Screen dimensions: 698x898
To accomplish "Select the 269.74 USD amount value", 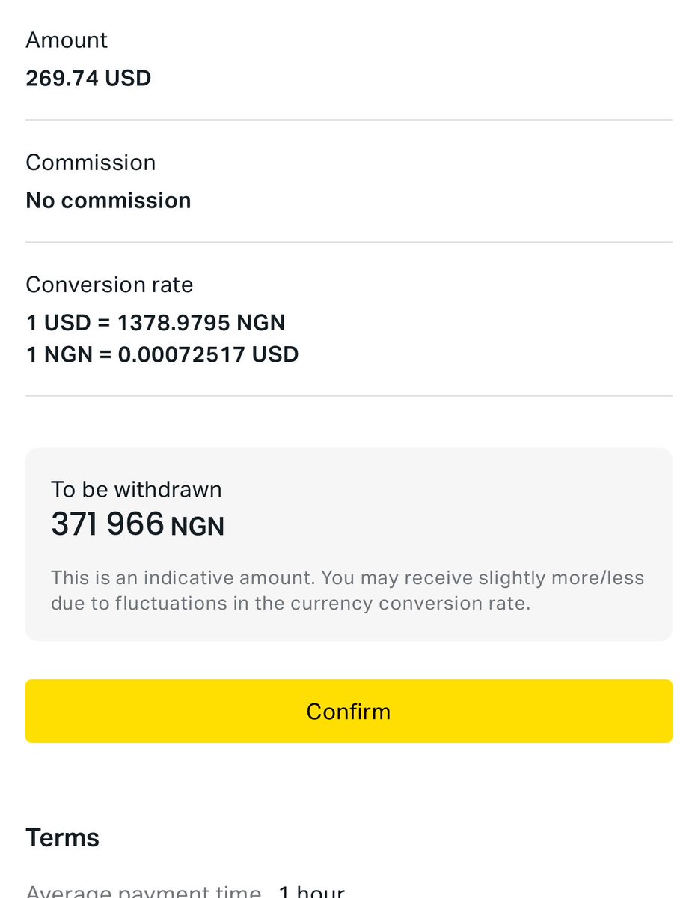I will click(89, 79).
